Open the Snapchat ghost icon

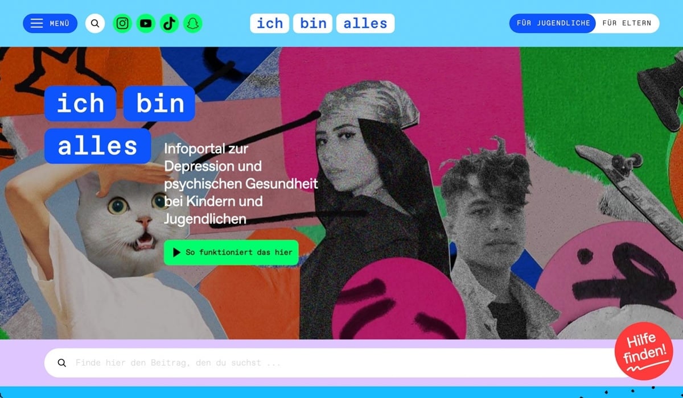192,23
